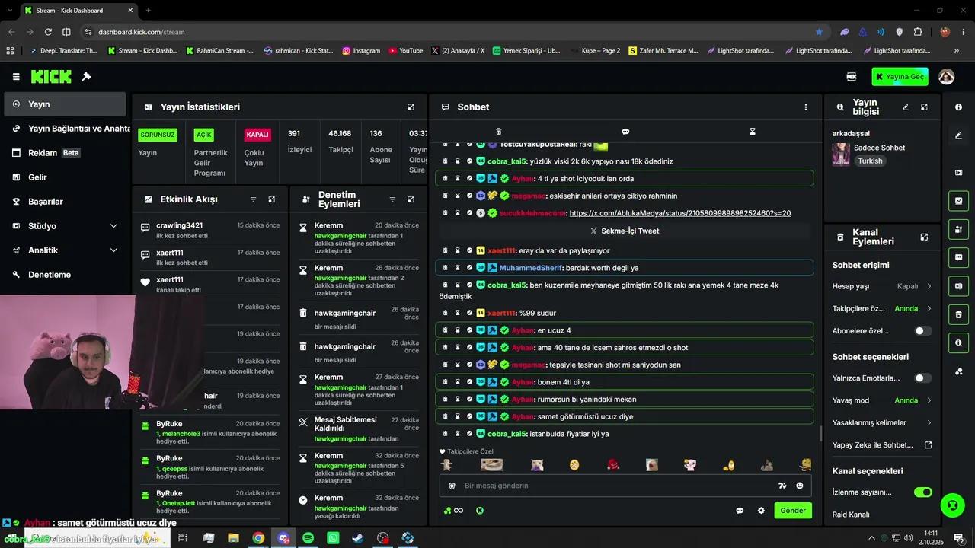Expand the Etkinlik Akışı panel

[x=271, y=199]
